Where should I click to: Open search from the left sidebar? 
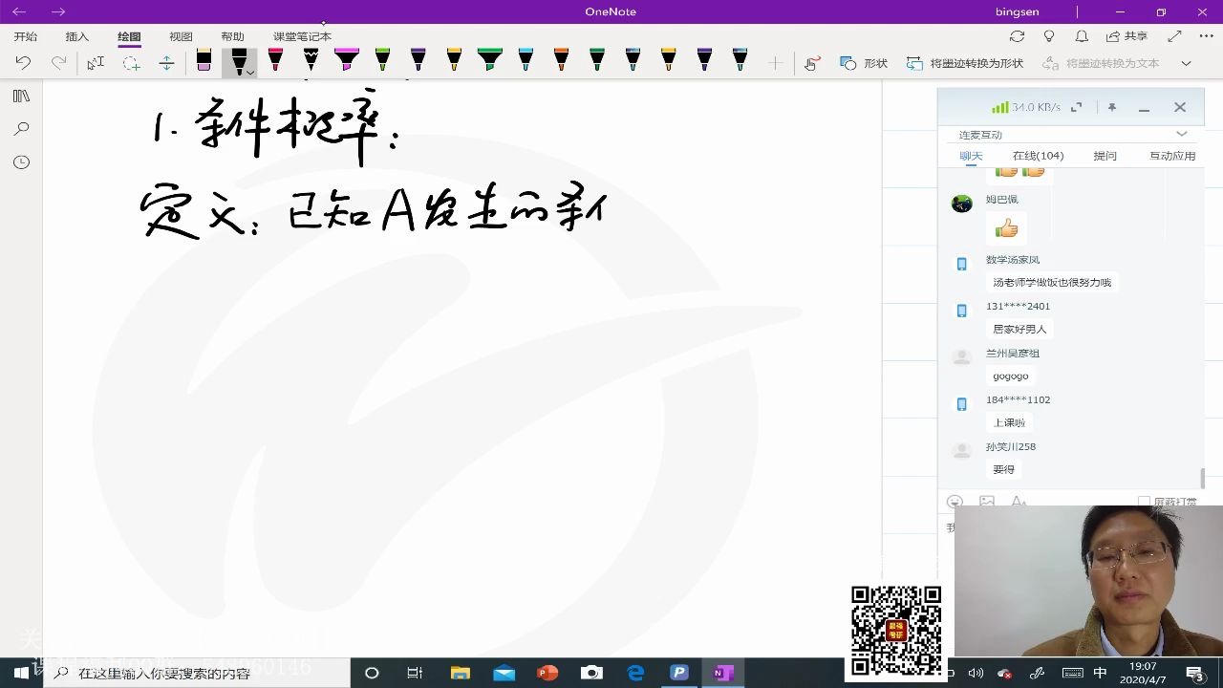[x=20, y=129]
